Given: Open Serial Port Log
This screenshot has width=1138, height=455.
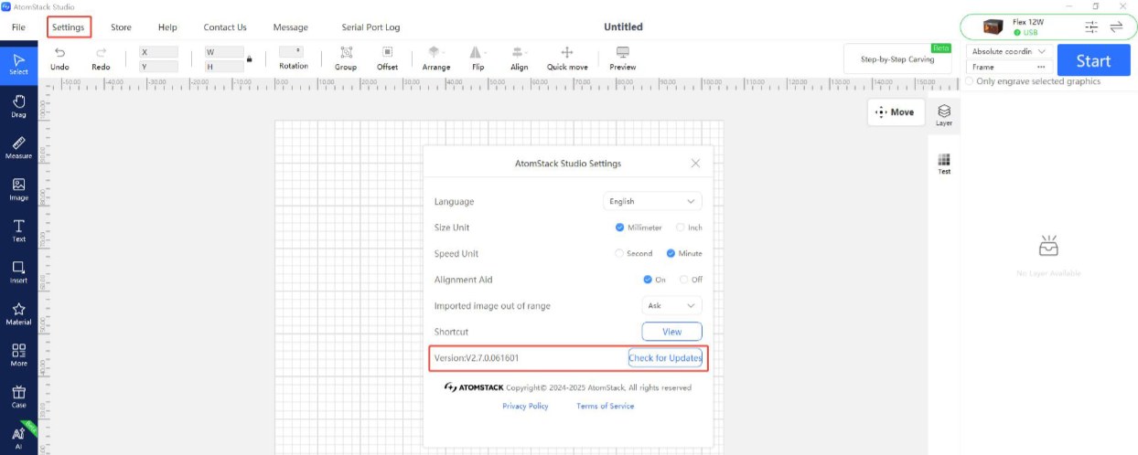Looking at the screenshot, I should pyautogui.click(x=370, y=27).
